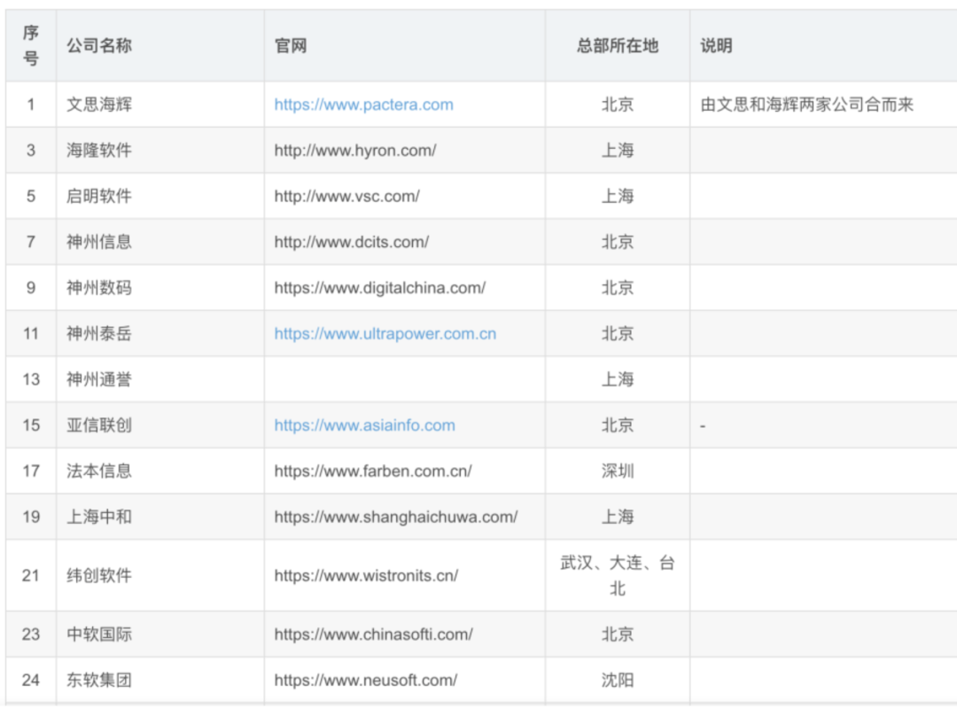Click the https://www.digitalchina.com/ URL text
The image size is (957, 708).
click(379, 287)
